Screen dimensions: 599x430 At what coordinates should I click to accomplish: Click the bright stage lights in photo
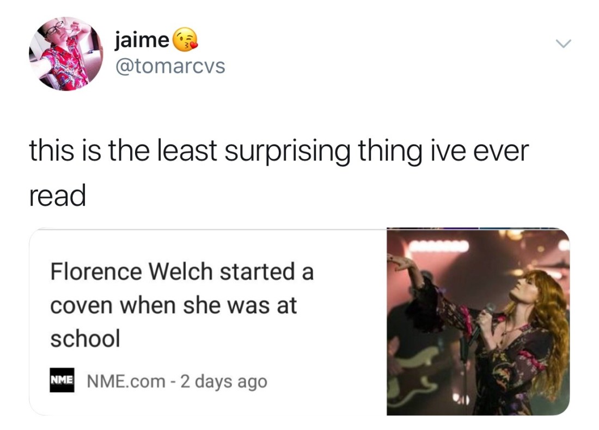pos(438,247)
